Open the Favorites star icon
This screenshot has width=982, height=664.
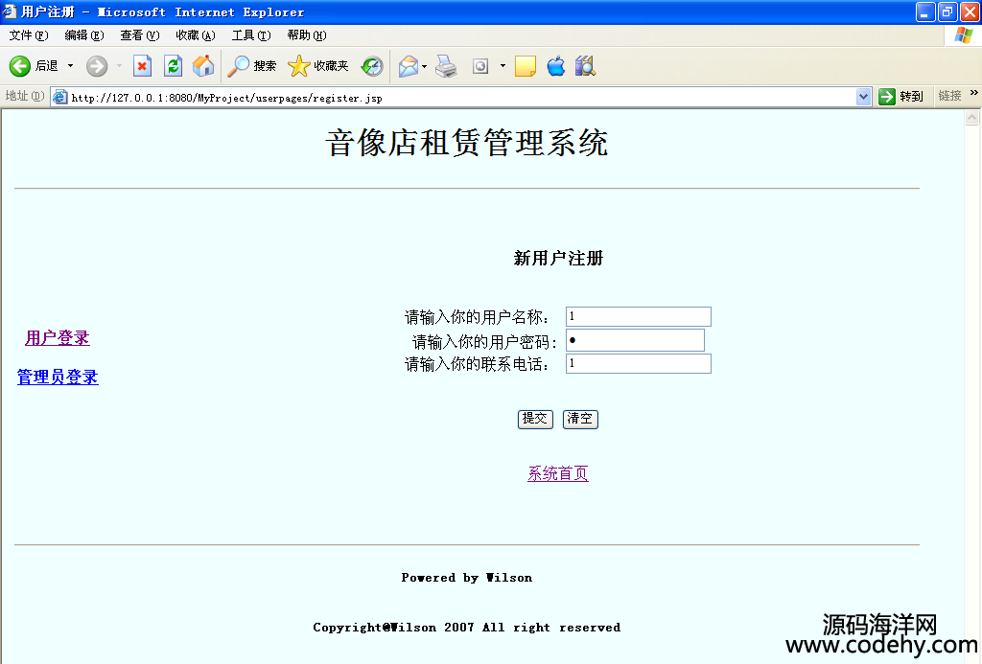299,66
